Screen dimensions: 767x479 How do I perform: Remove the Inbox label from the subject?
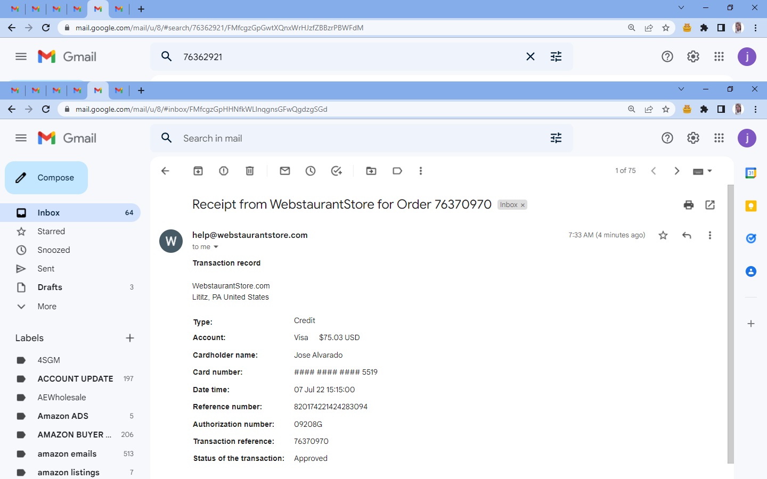[523, 205]
